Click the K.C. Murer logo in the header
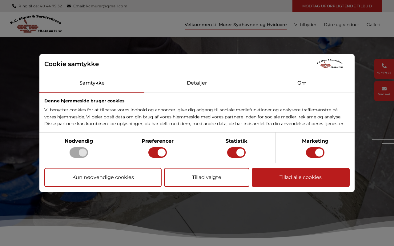 36,24
